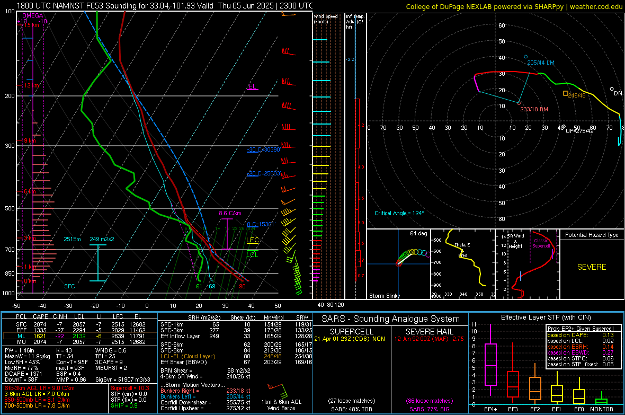The height and width of the screenshot is (415, 625).
Task: Click the 2515m inflow layer top label
Action: [72, 239]
